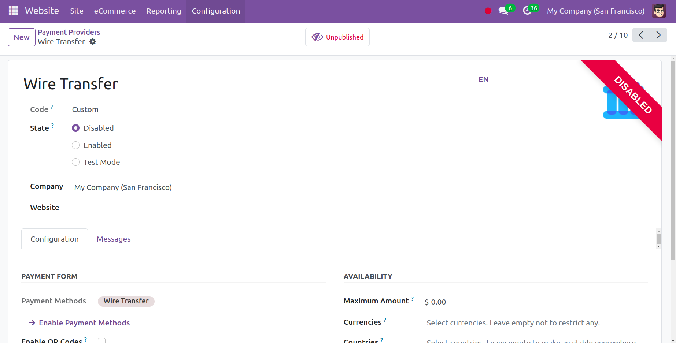The image size is (676, 343).
Task: Go to the previous record arrow
Action: click(641, 35)
